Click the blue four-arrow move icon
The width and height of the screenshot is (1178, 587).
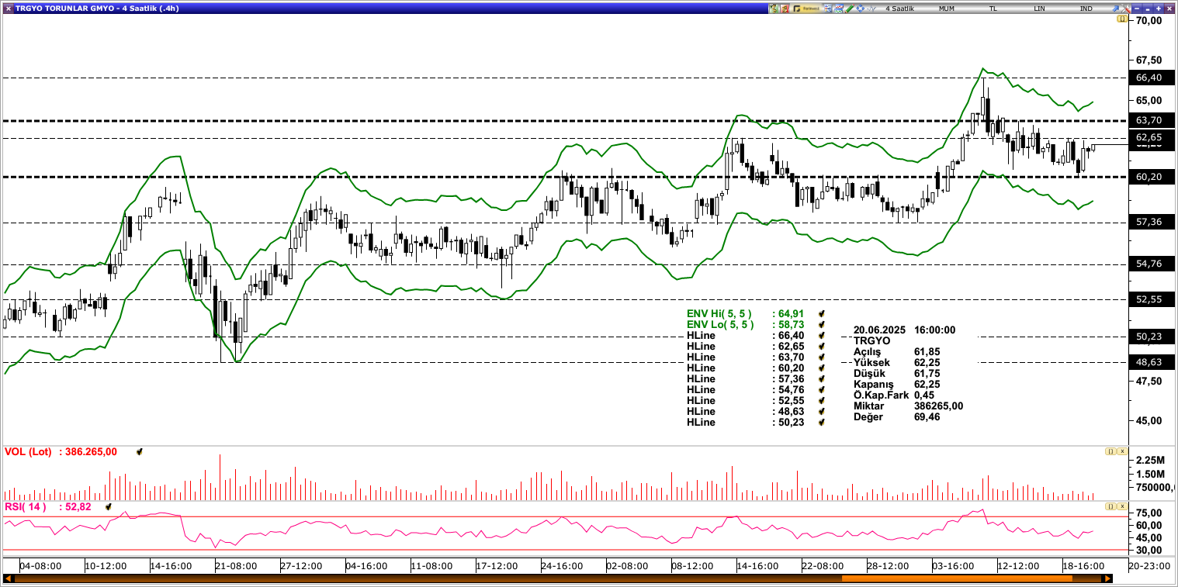click(x=861, y=8)
